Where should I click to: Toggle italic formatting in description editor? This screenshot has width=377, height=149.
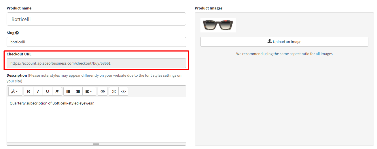point(38,91)
